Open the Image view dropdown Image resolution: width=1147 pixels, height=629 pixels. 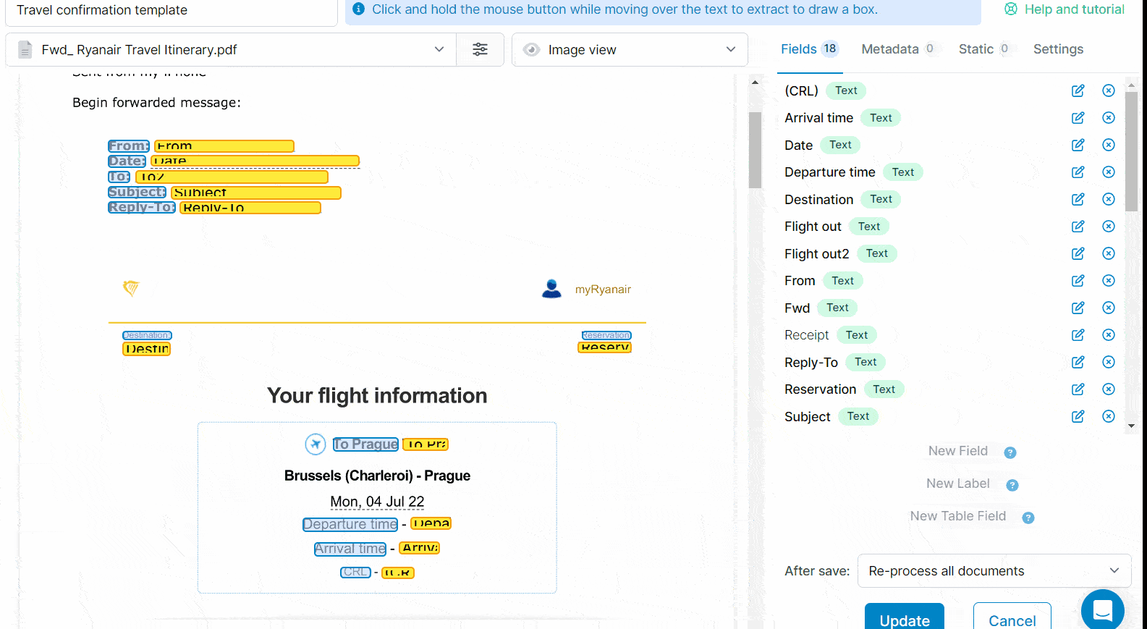(x=630, y=49)
